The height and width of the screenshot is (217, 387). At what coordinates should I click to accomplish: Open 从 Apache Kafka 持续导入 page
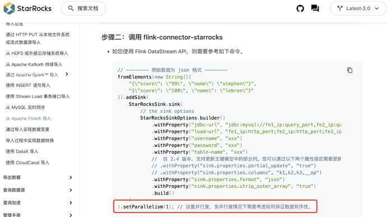pyautogui.click(x=34, y=64)
